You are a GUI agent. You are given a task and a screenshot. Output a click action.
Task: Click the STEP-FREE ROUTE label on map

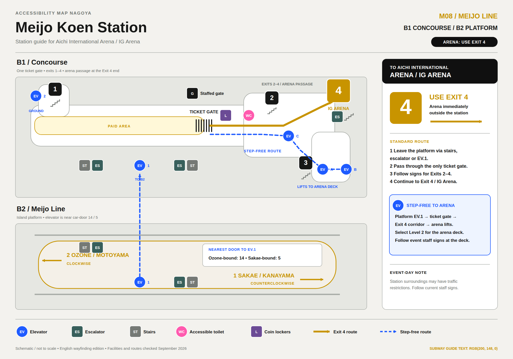coord(263,151)
